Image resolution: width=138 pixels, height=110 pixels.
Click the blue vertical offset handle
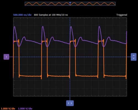coord(134,57)
